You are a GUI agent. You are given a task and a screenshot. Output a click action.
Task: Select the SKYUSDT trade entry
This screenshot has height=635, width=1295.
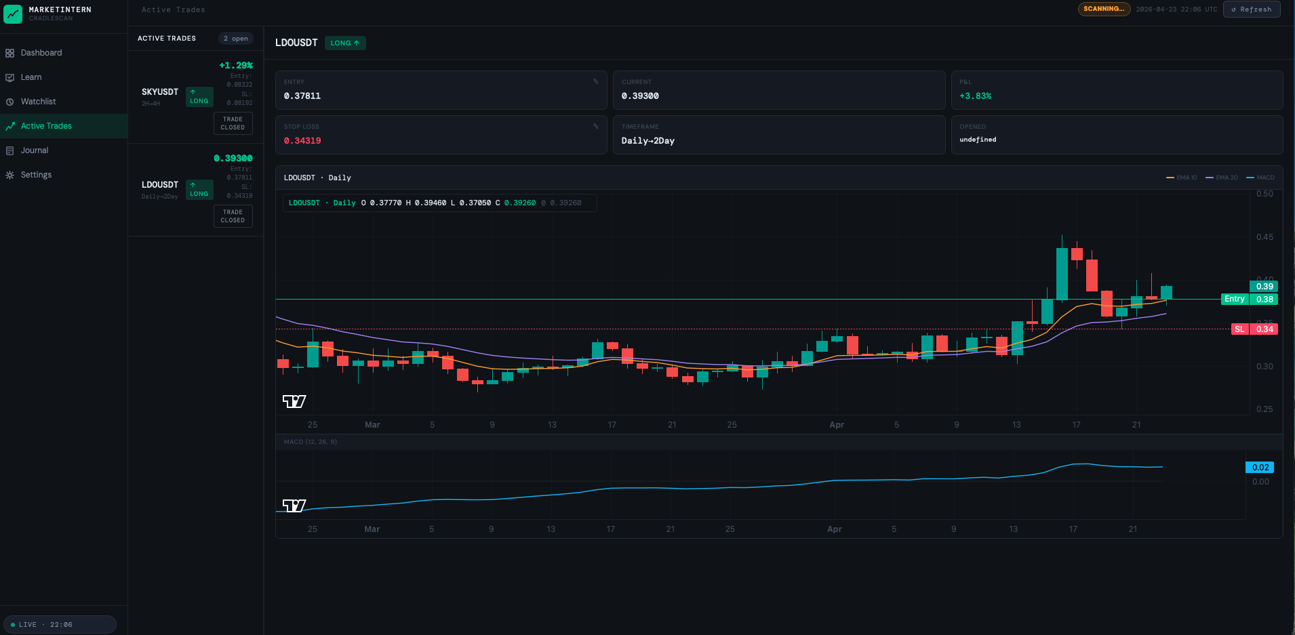[195, 97]
